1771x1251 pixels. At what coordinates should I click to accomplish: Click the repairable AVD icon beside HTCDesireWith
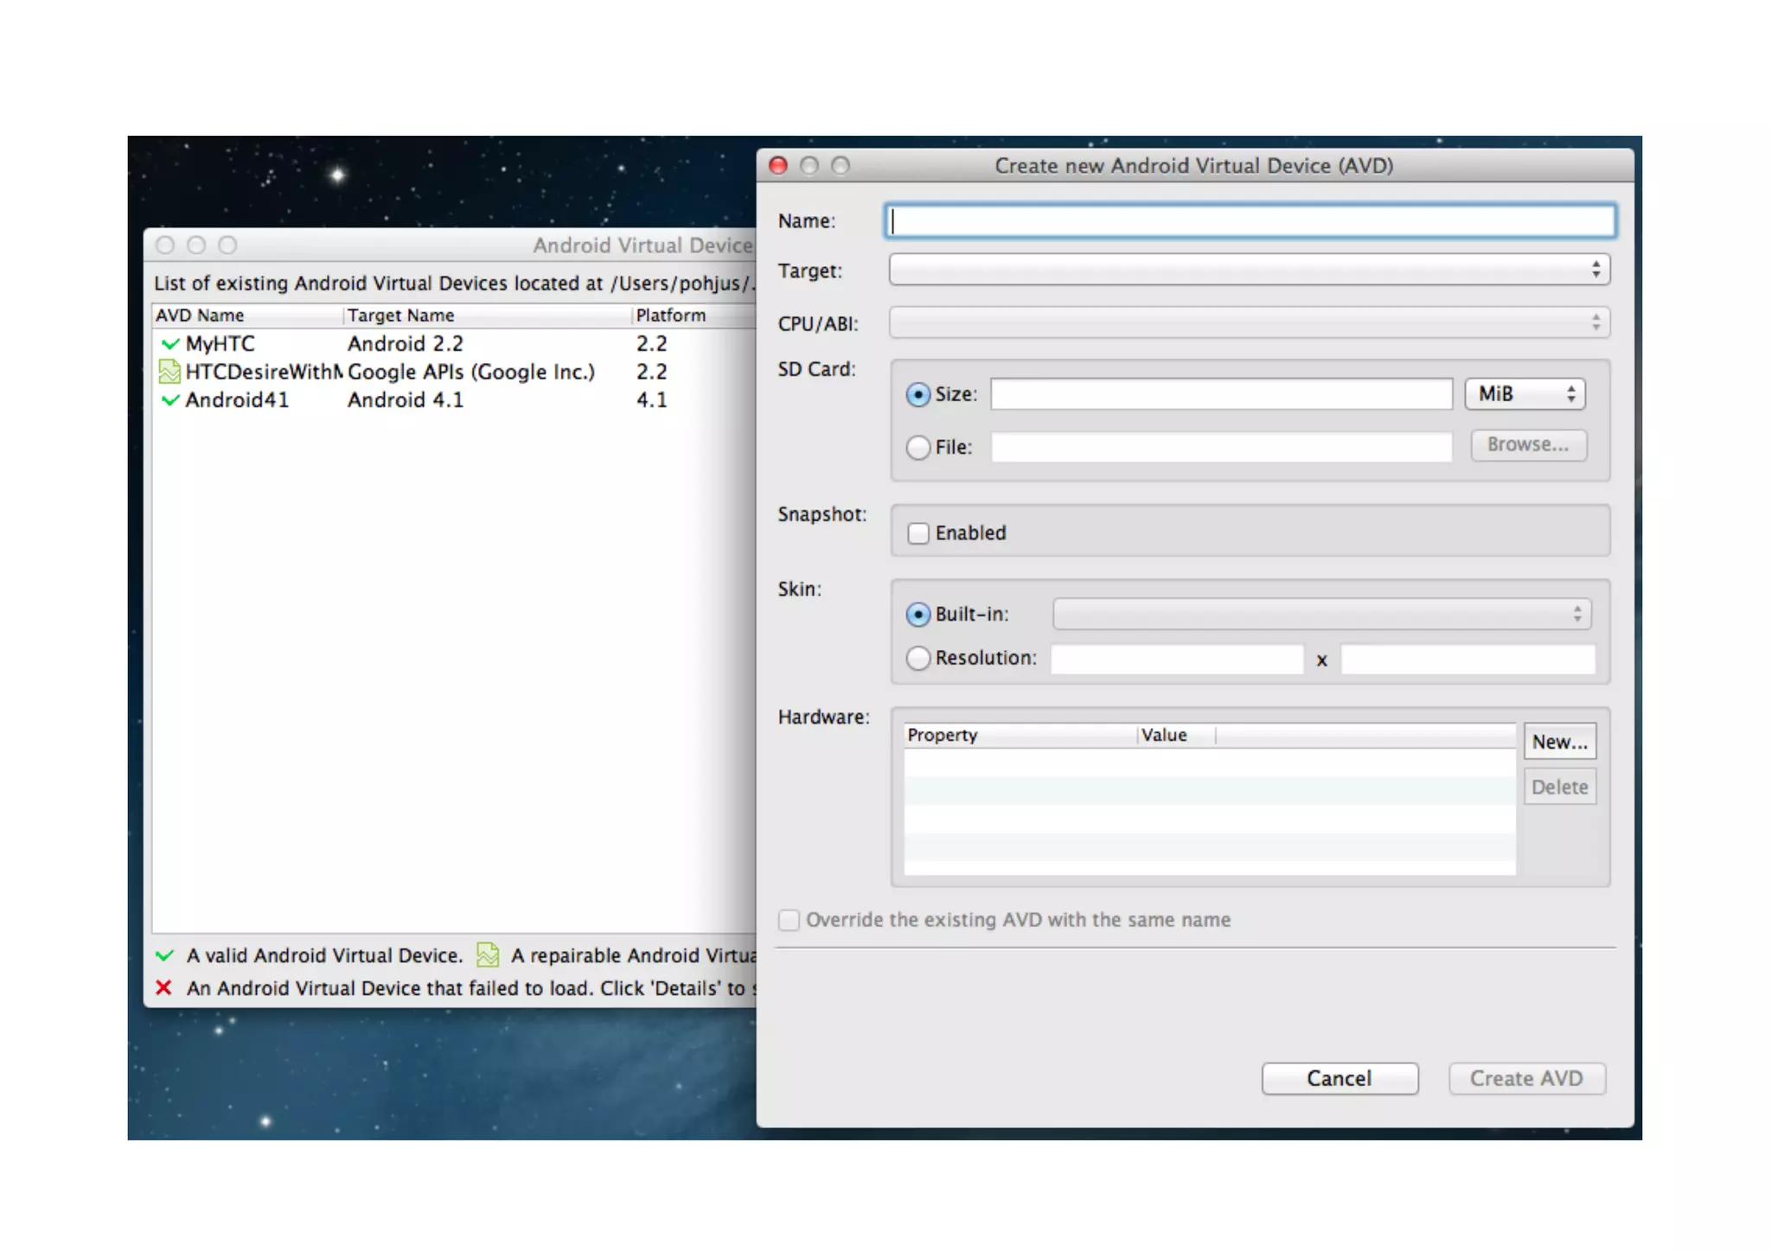[169, 372]
